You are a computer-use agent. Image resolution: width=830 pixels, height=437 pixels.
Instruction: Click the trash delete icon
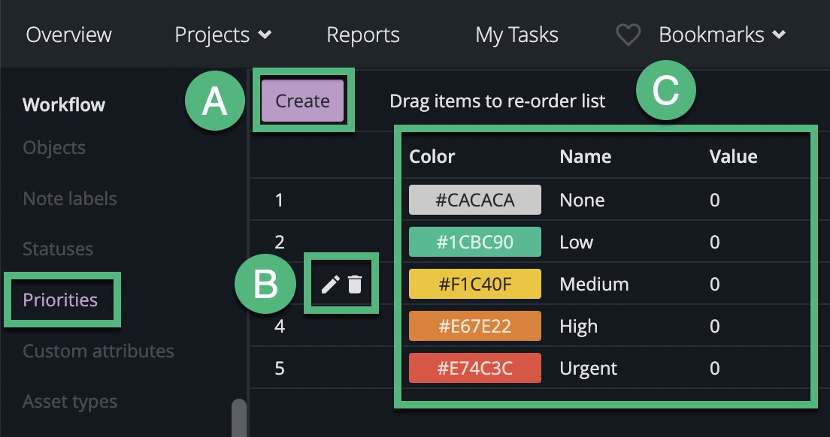coord(355,284)
